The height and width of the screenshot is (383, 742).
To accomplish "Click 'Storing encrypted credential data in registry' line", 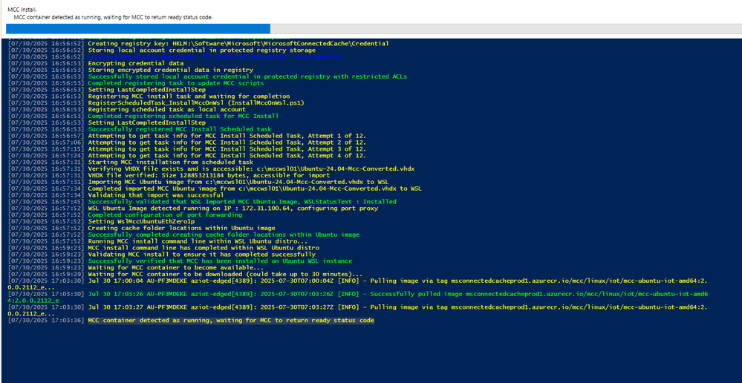I will coord(170,70).
